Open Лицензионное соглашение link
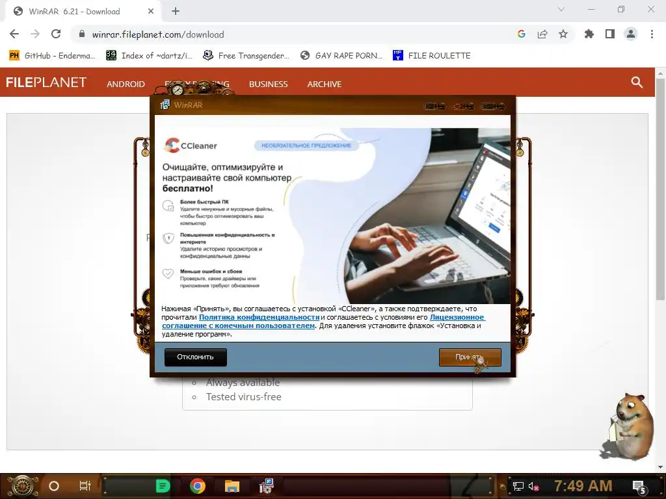666x499 pixels. point(323,321)
